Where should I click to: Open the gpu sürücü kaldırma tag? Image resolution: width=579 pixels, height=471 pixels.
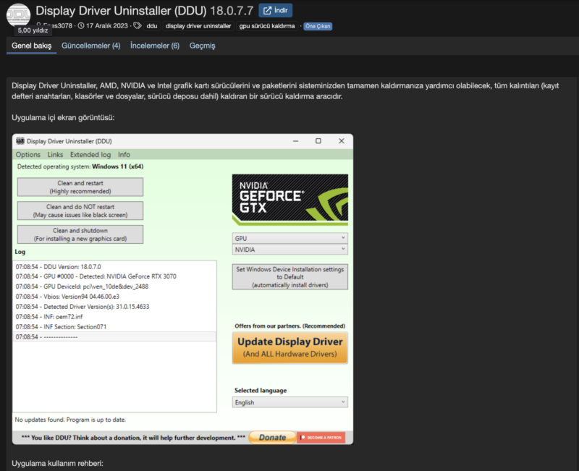[267, 26]
